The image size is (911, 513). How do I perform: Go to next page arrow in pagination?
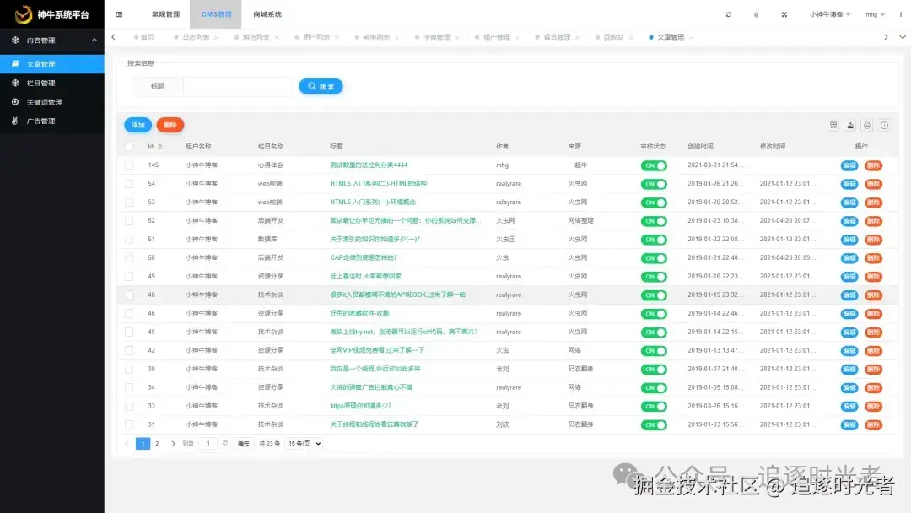[x=173, y=444]
